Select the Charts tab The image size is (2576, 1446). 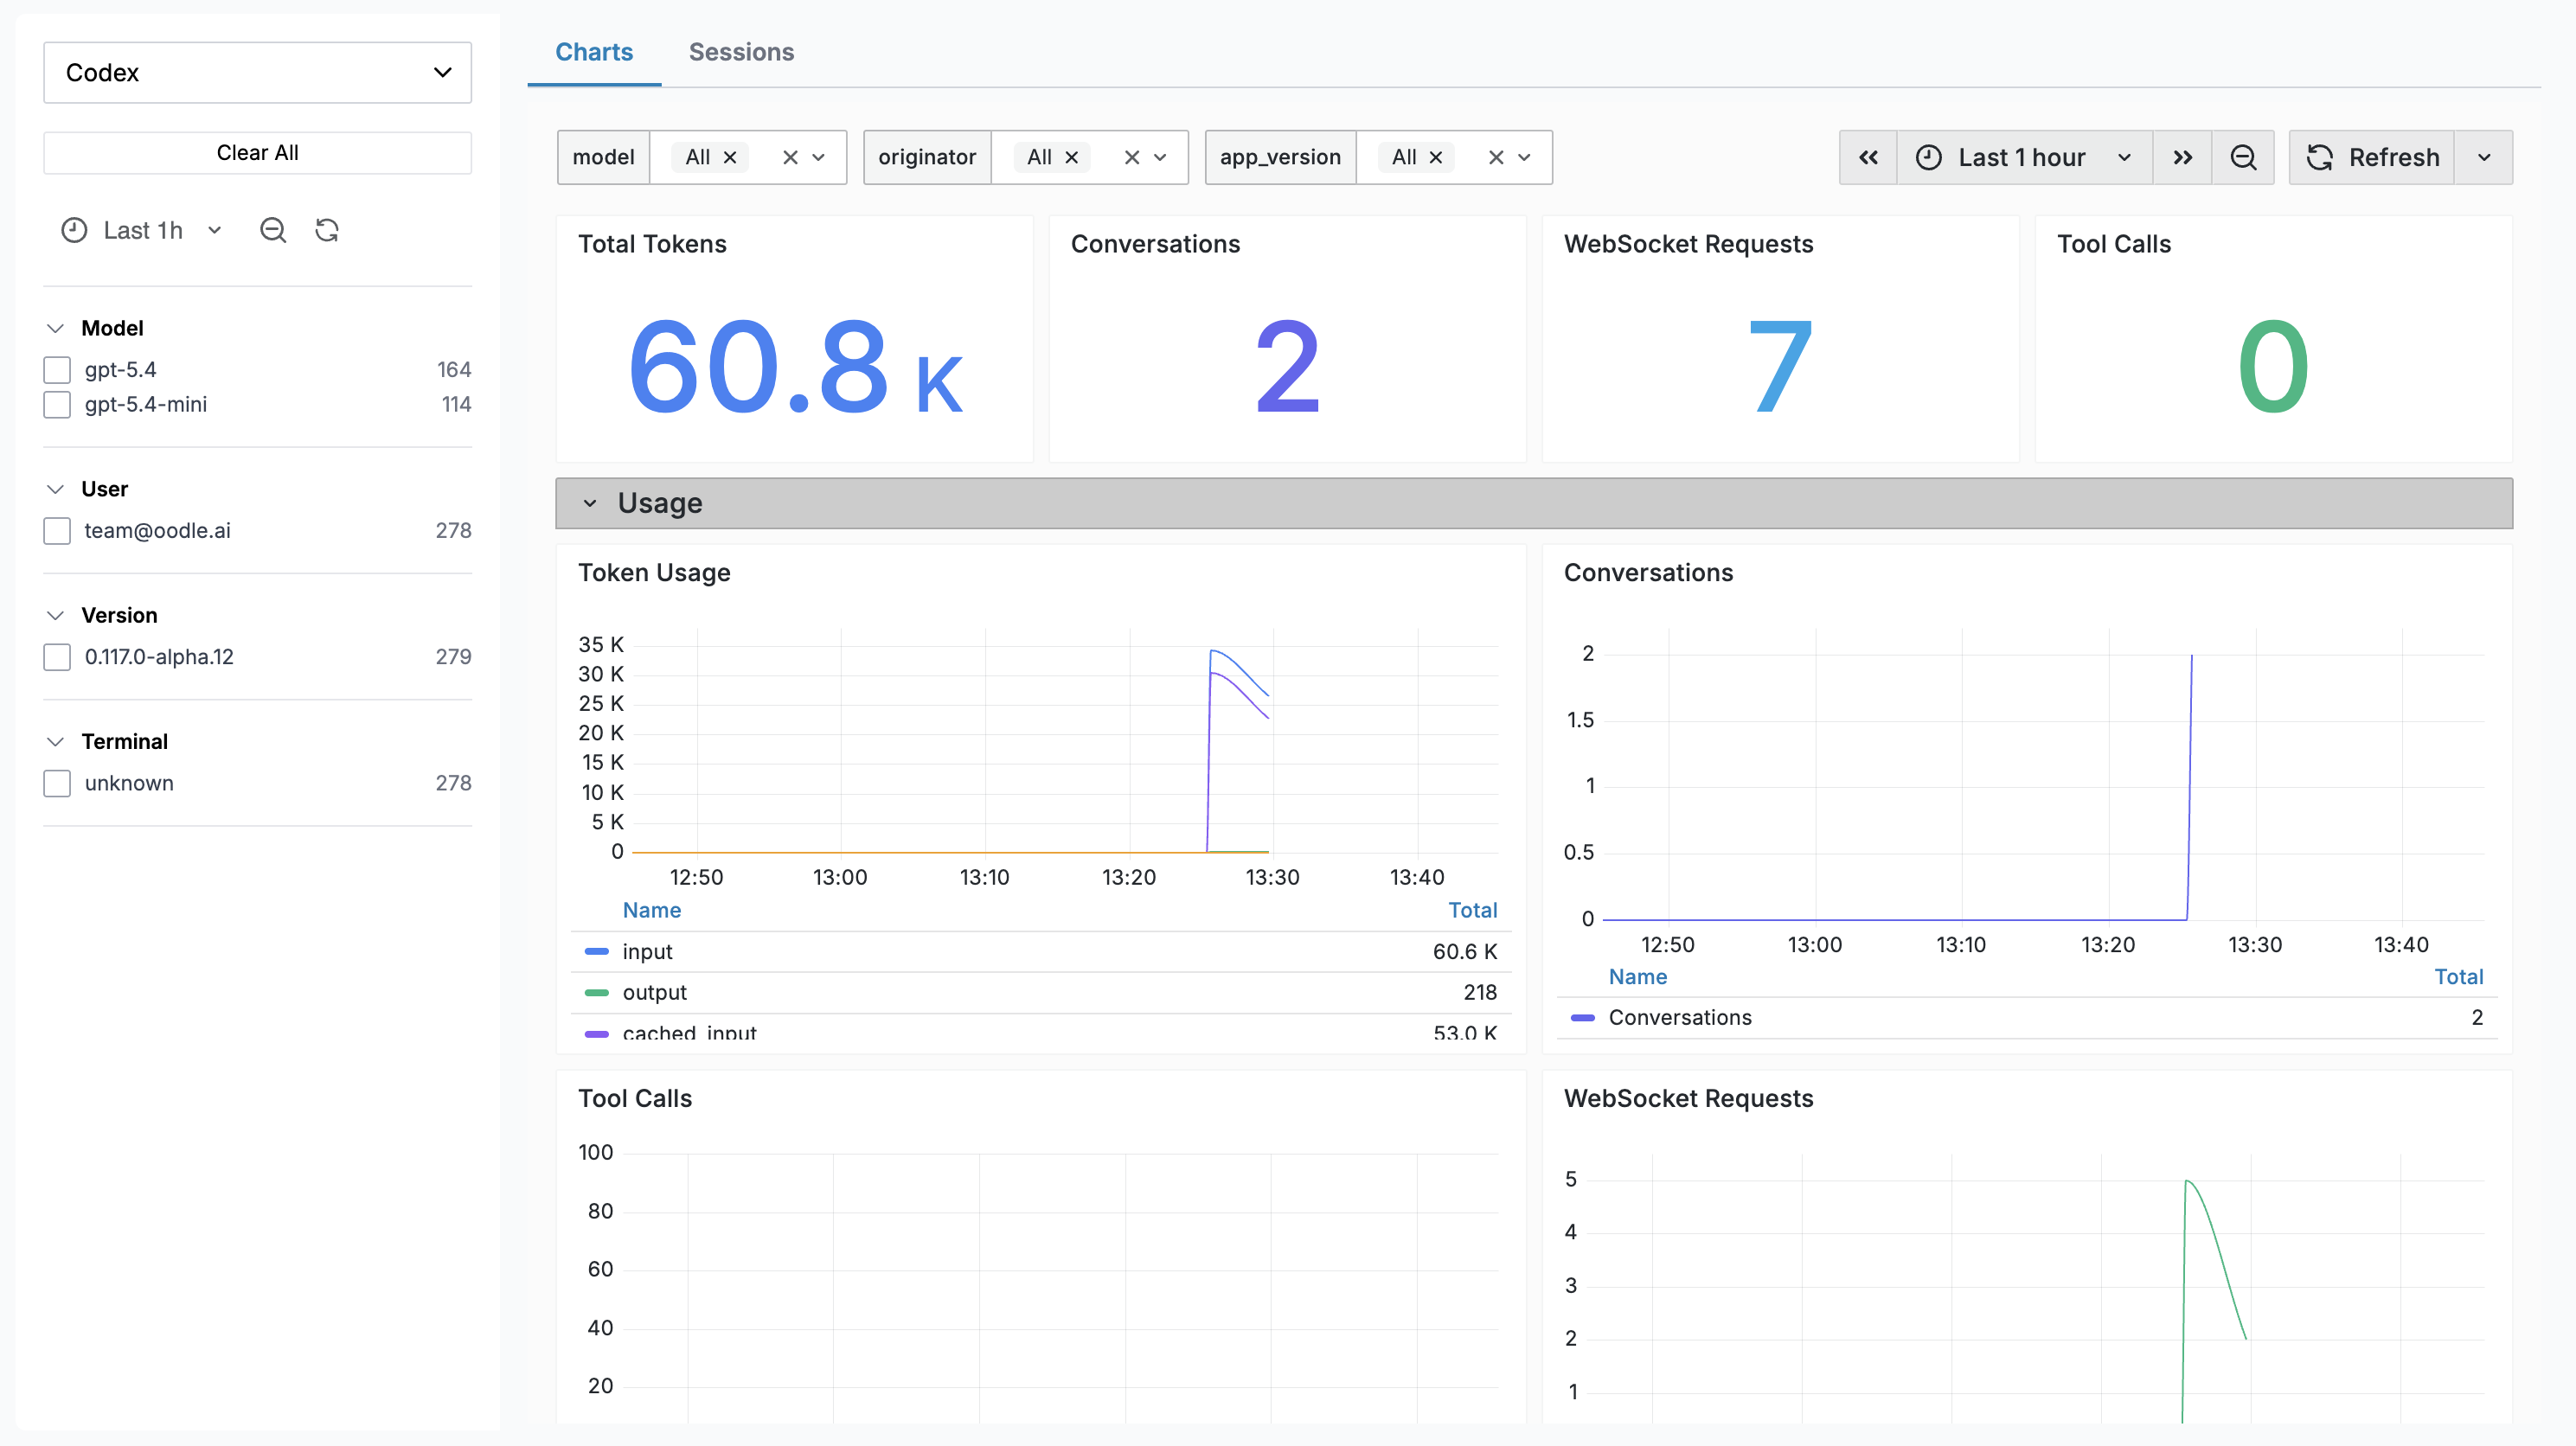click(594, 52)
